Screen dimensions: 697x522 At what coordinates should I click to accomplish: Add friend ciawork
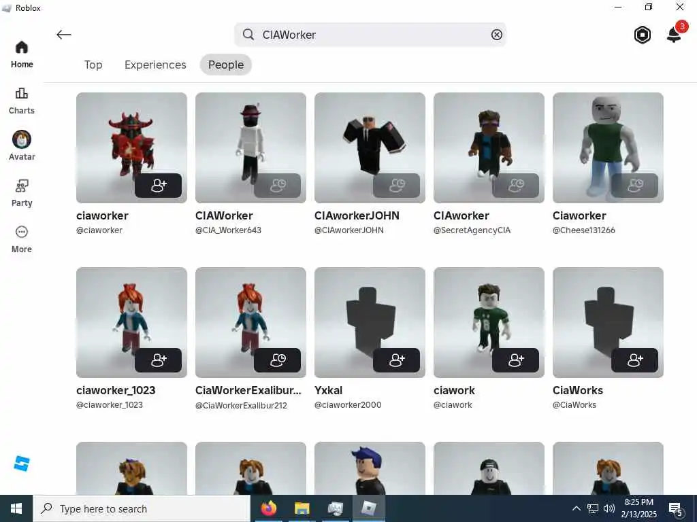pos(516,360)
